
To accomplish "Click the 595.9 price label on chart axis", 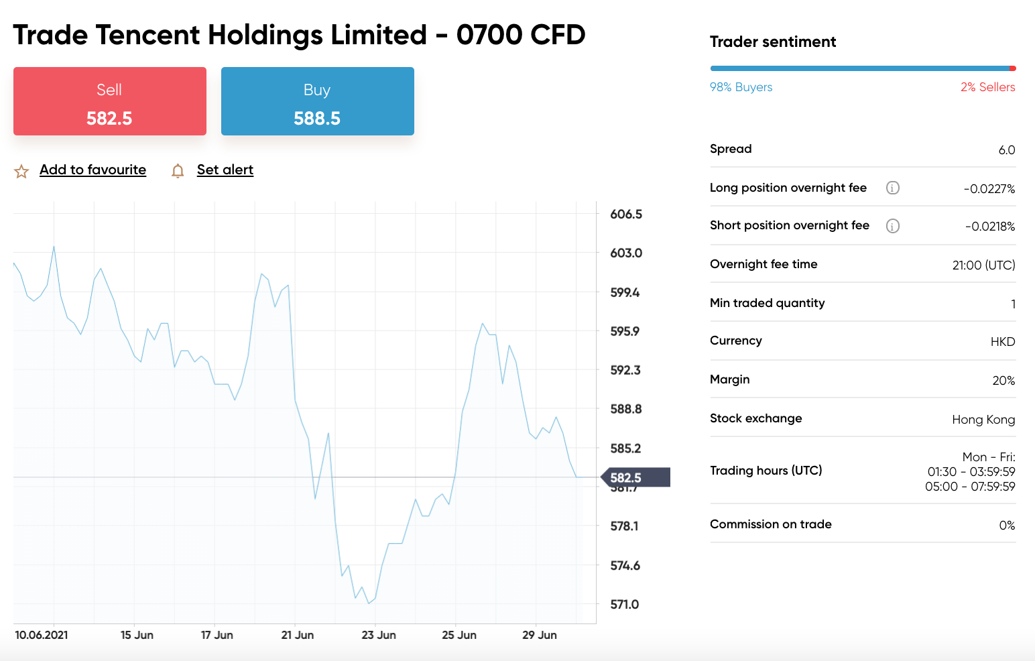I will [x=625, y=331].
